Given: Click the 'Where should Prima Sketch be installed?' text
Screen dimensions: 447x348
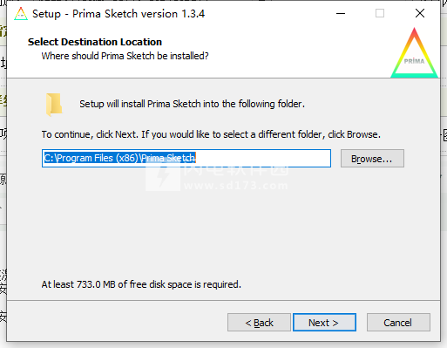Looking at the screenshot, I should [125, 56].
